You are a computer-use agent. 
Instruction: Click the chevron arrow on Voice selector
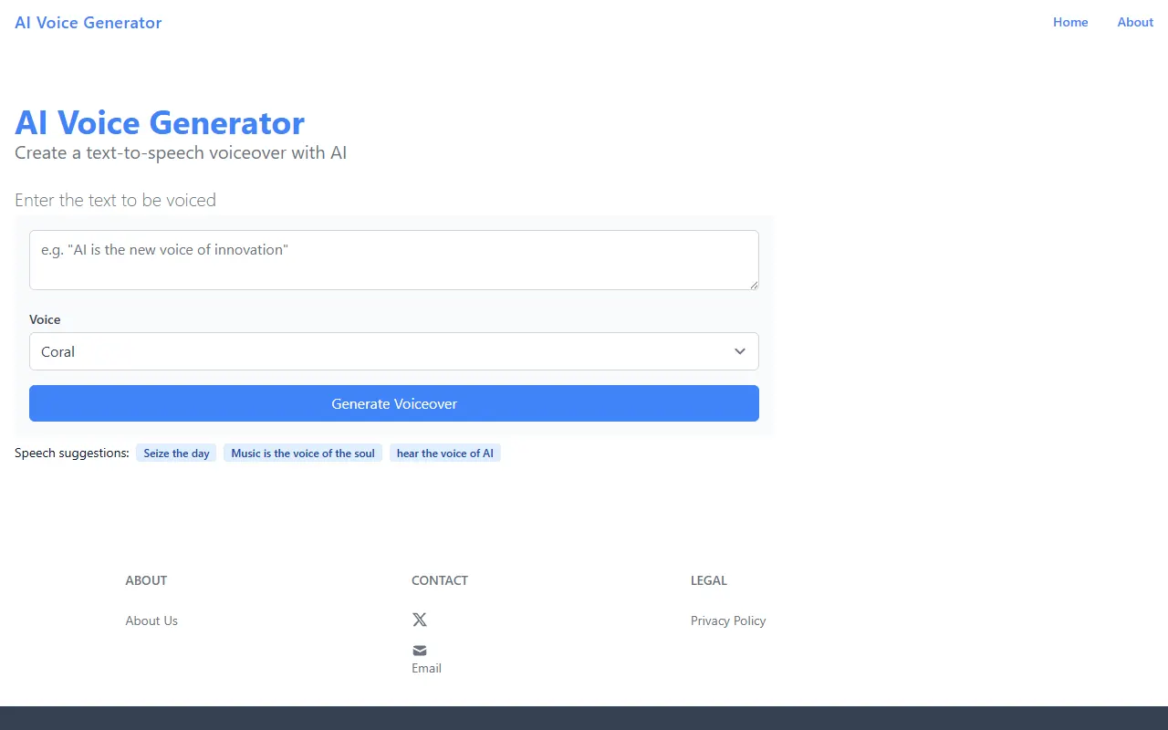[x=740, y=351]
